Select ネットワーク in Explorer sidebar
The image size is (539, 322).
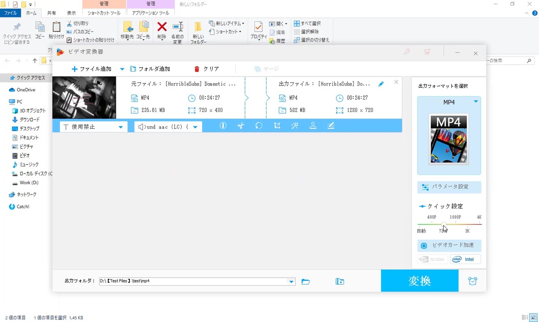23,195
